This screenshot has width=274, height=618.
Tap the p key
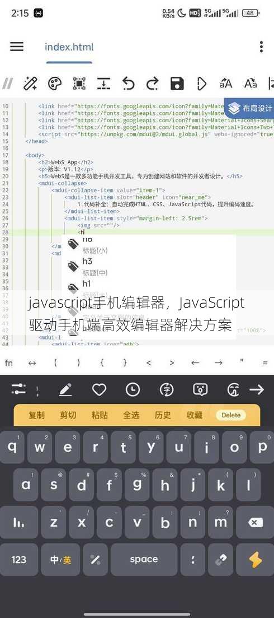[262, 447]
